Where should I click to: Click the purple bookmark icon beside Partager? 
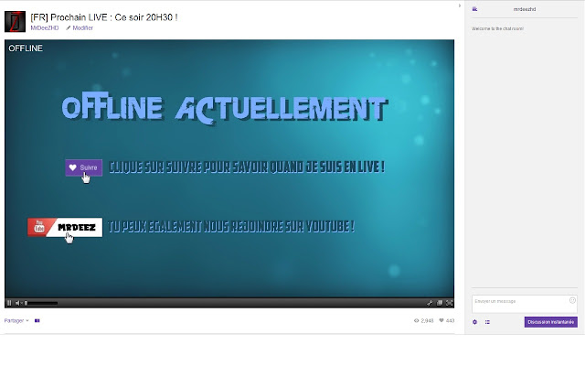coord(37,320)
